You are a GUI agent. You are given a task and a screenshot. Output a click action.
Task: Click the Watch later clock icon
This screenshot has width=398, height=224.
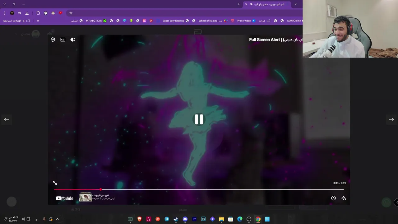coord(333,198)
